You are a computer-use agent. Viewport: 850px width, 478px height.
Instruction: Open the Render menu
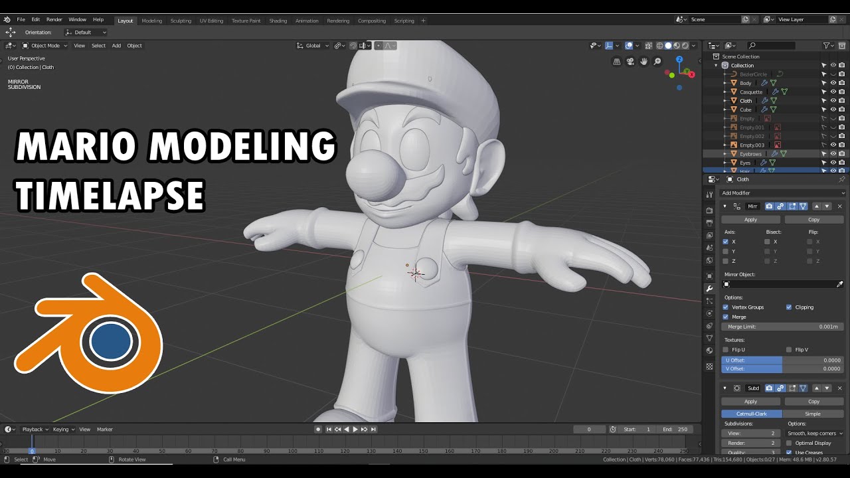[x=54, y=20]
